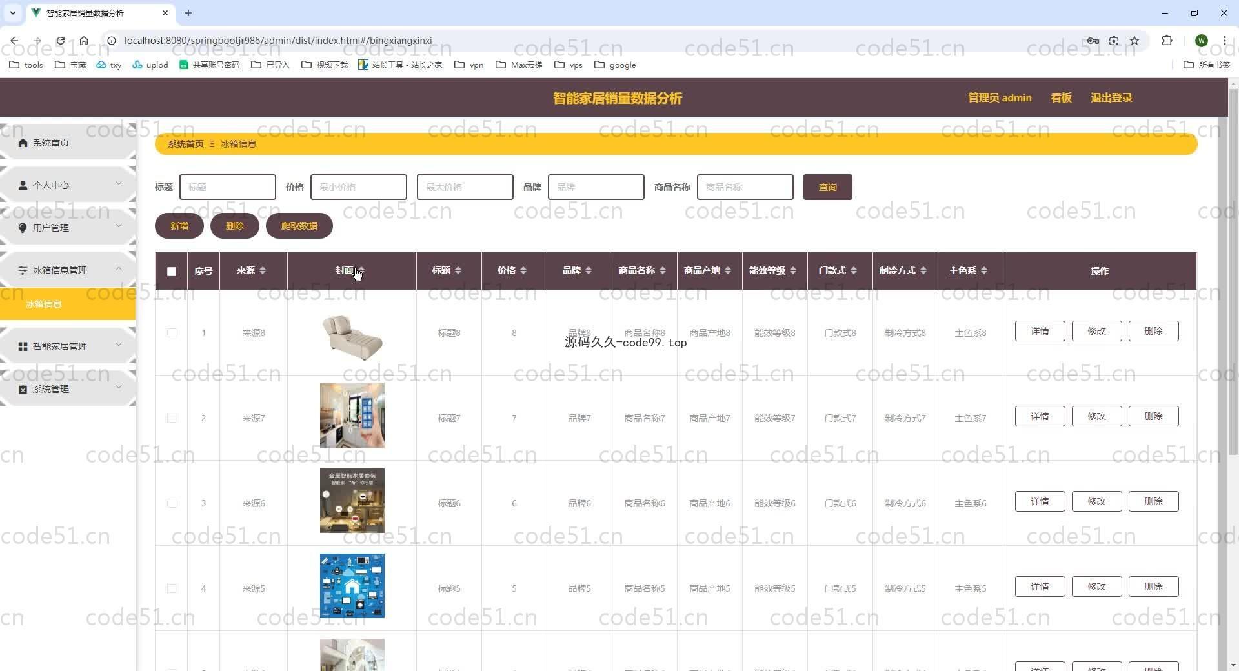Viewport: 1239px width, 671px height.
Task: Check the checkbox for row 2 来源7
Action: (172, 418)
